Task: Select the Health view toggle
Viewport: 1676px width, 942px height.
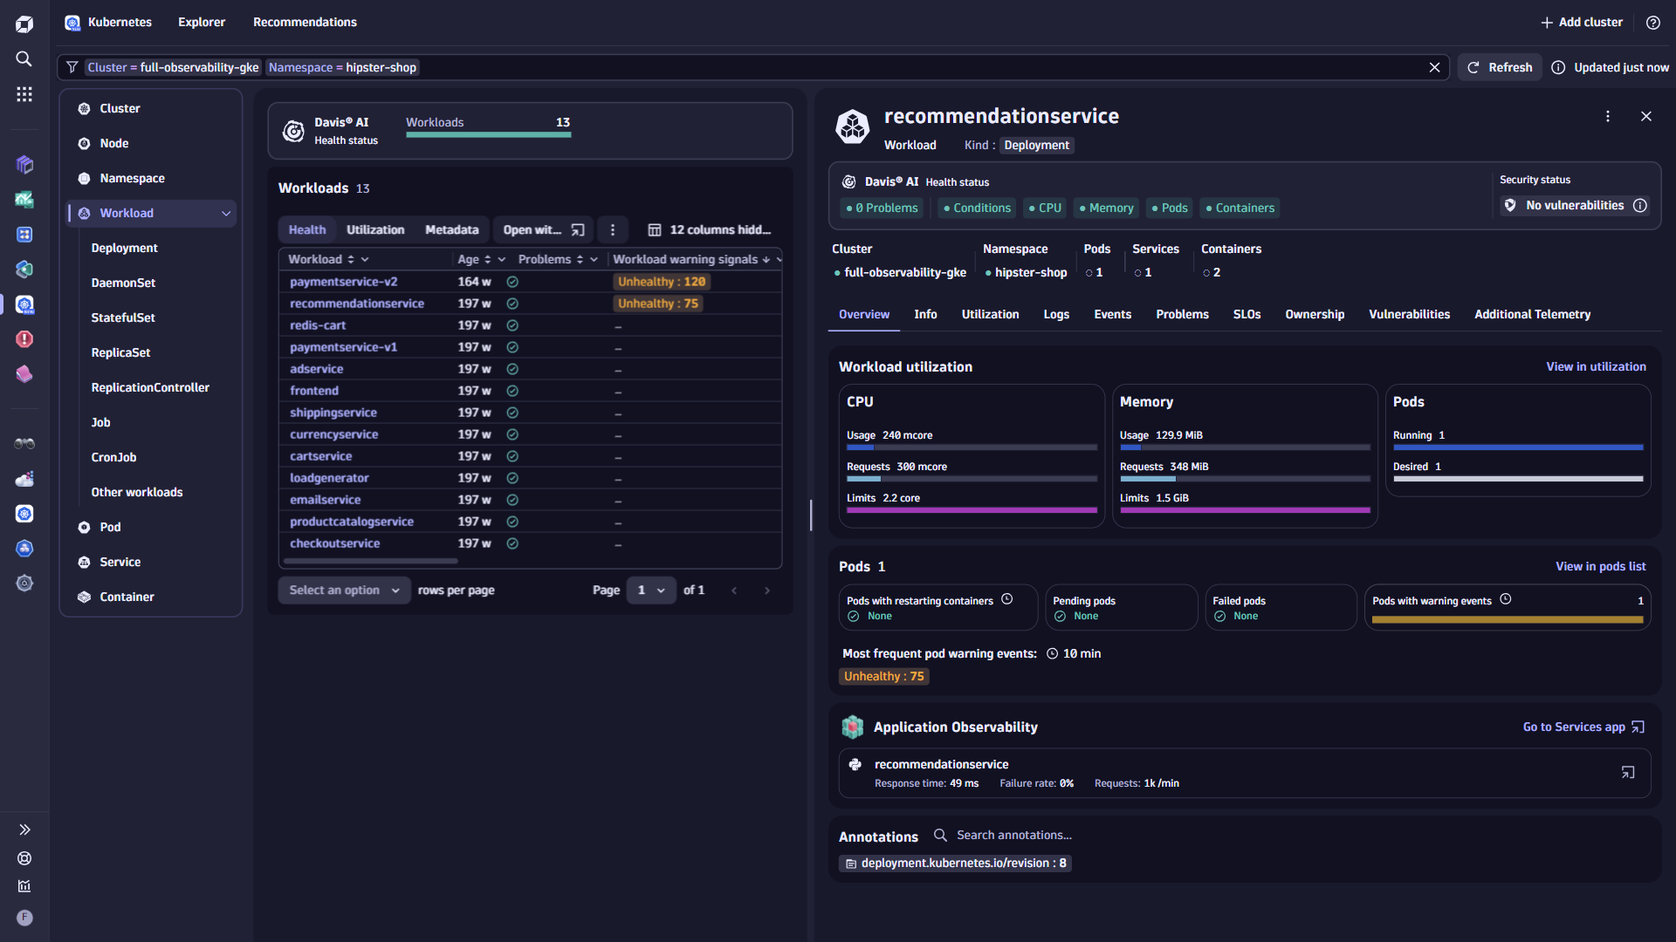Action: [x=307, y=229]
